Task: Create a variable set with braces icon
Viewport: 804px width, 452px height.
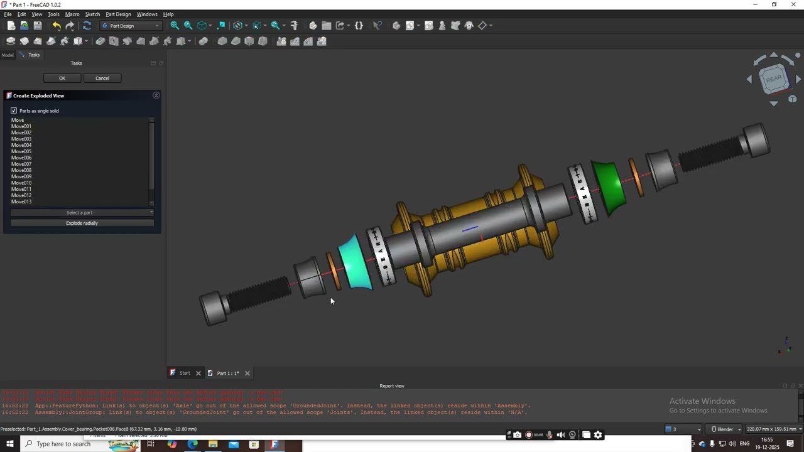Action: click(x=359, y=26)
